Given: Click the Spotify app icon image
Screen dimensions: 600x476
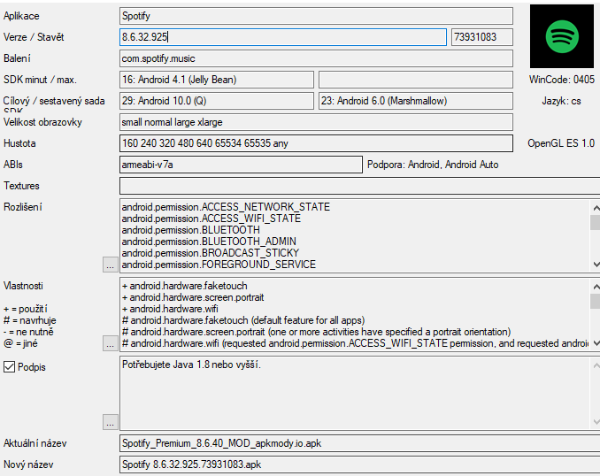Looking at the screenshot, I should coord(561,36).
